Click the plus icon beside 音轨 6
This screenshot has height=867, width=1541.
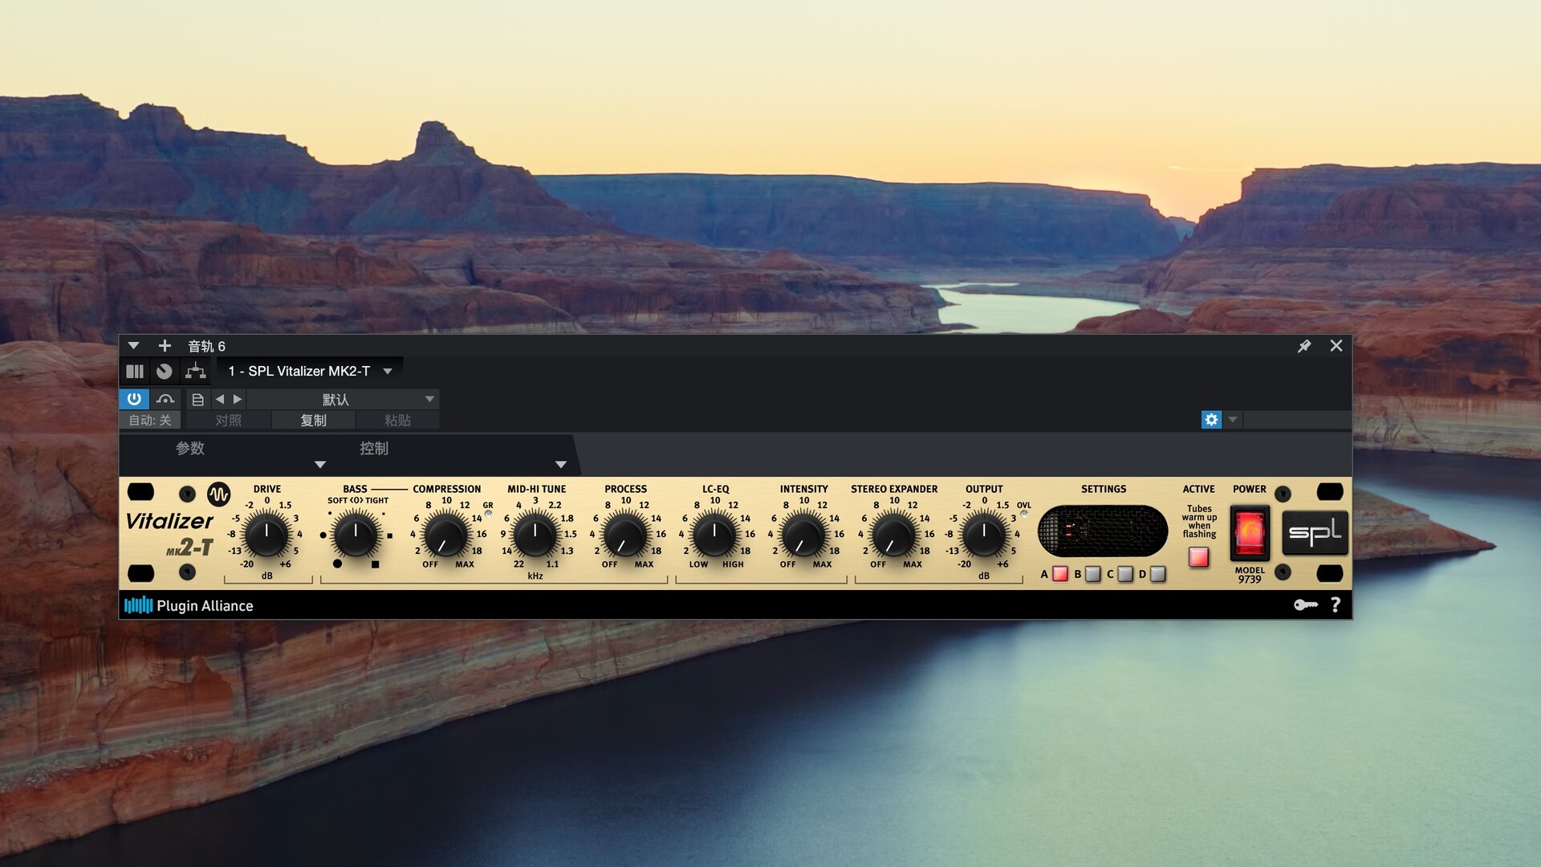165,346
